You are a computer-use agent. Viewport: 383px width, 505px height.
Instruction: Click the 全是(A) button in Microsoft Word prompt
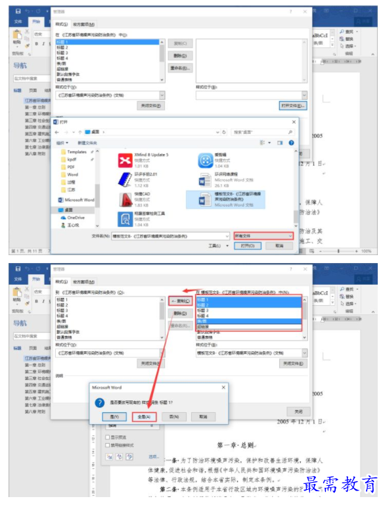tap(144, 417)
